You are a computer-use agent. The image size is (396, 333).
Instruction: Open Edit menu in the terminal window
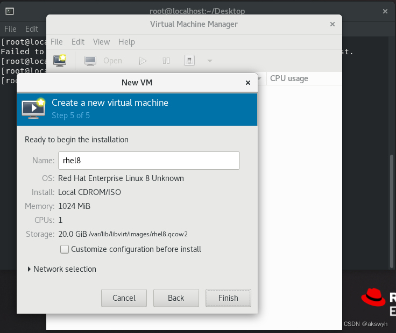tap(32, 29)
